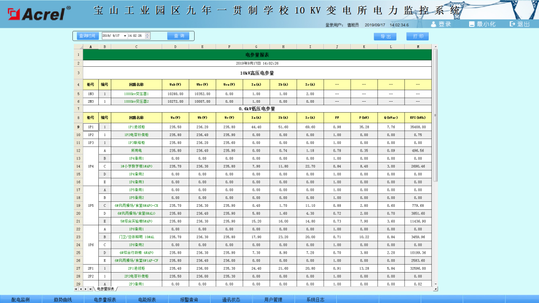Click the 门卫/总体照明 10#AL circuit name
The height and width of the screenshot is (303, 539).
(136, 237)
